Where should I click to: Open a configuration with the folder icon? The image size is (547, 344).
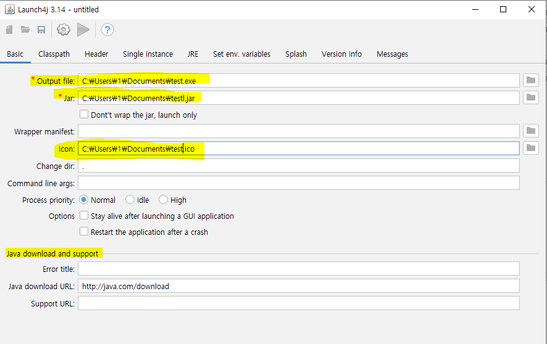coord(25,30)
